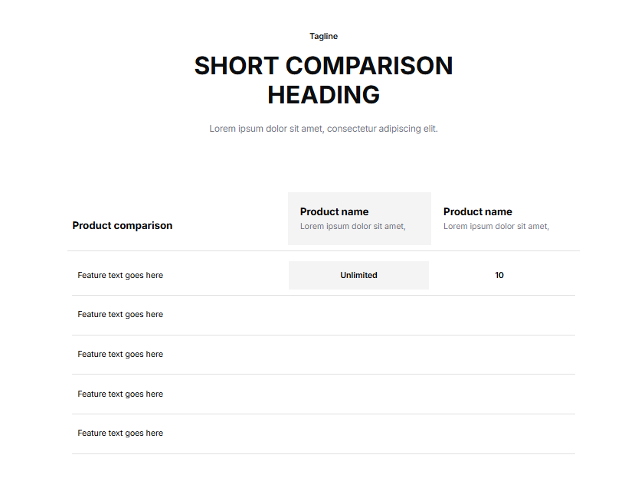This screenshot has width=638, height=504.
Task: Select the third Feature text goes here row
Action: [x=120, y=355]
